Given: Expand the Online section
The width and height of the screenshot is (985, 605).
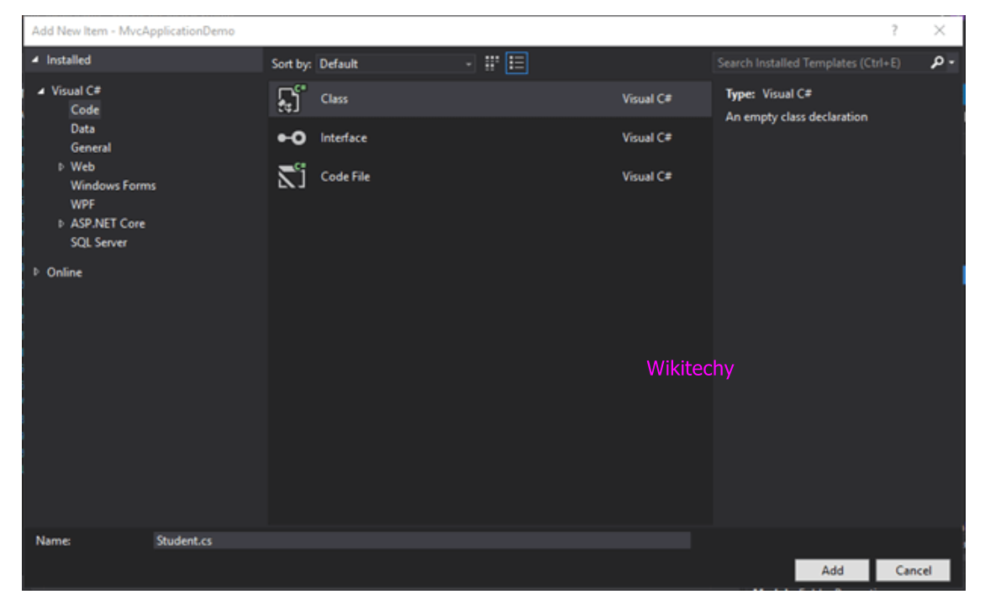Looking at the screenshot, I should click(x=36, y=272).
